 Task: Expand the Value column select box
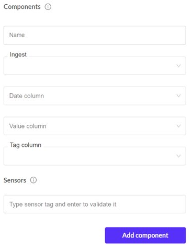coord(95,126)
